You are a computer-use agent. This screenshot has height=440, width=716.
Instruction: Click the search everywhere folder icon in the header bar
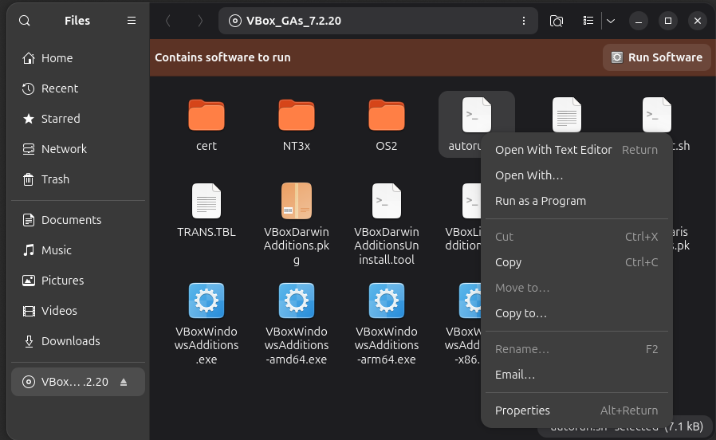pos(557,21)
